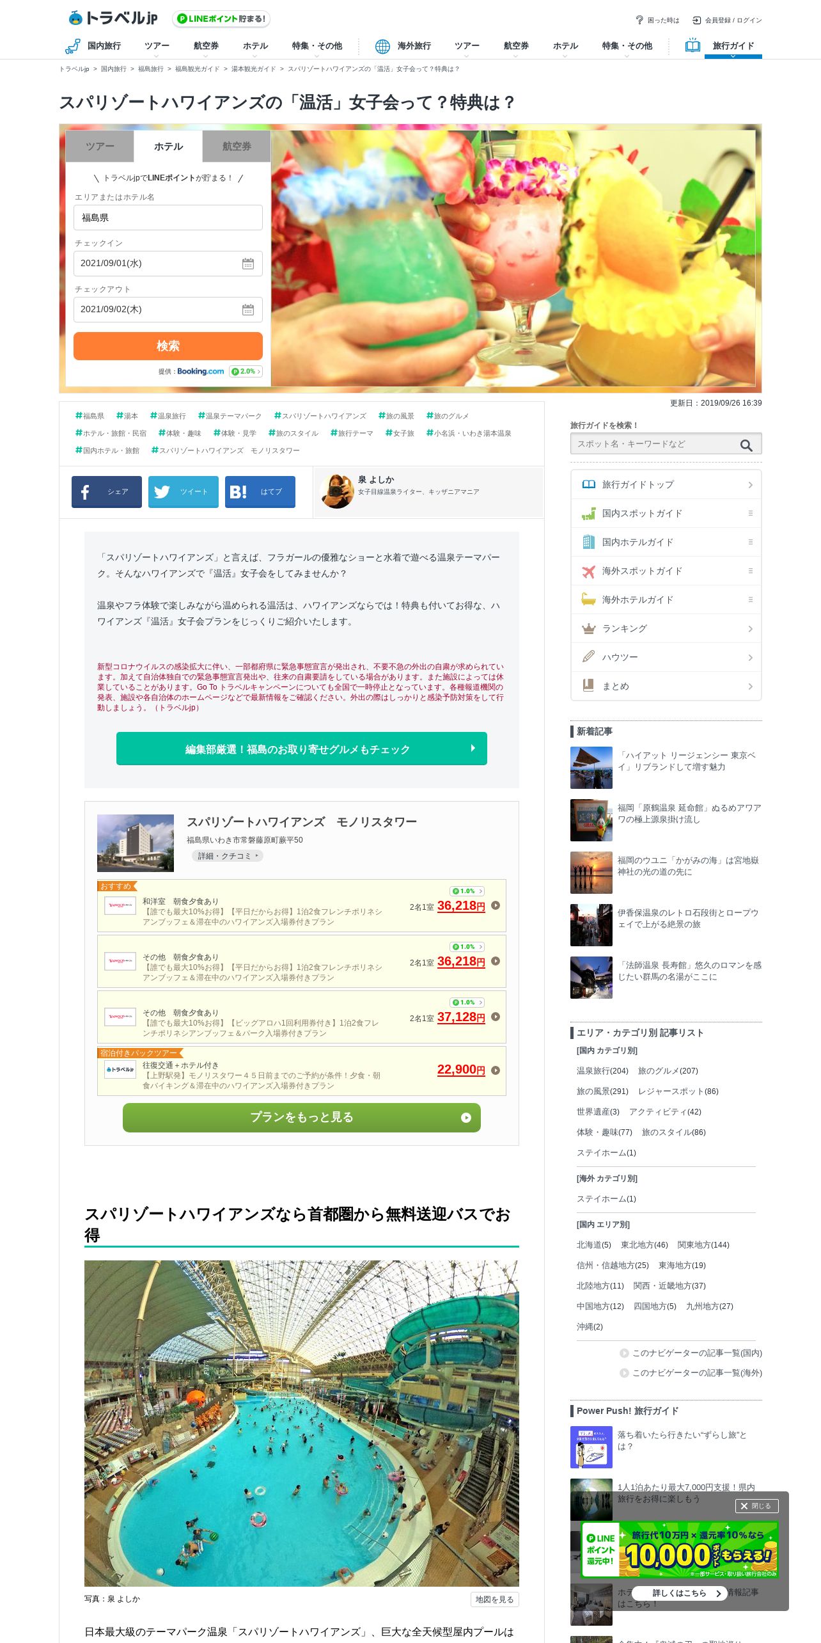Viewport: 821px width, 1643px height.
Task: Expand 国内旅行 ツアー dropdown
Action: tap(157, 47)
